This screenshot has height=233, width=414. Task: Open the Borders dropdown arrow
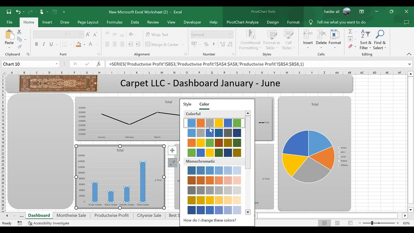pyautogui.click(x=71, y=44)
